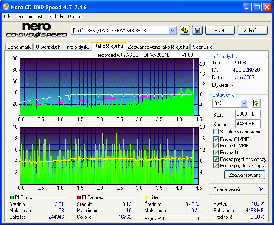Click the Nero disc icon in title bar
This screenshot has height=225, width=274.
tap(6, 7)
